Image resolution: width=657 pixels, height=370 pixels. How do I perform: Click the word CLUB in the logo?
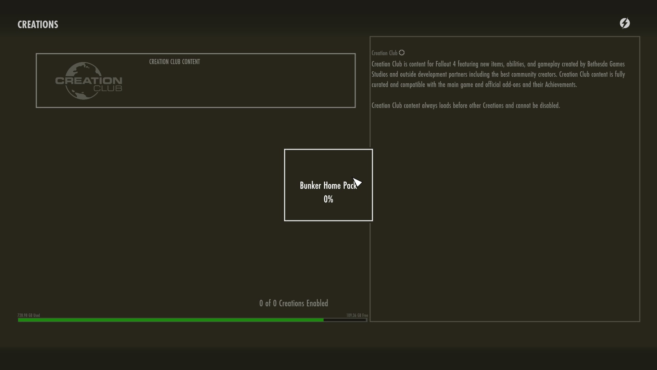pos(108,89)
